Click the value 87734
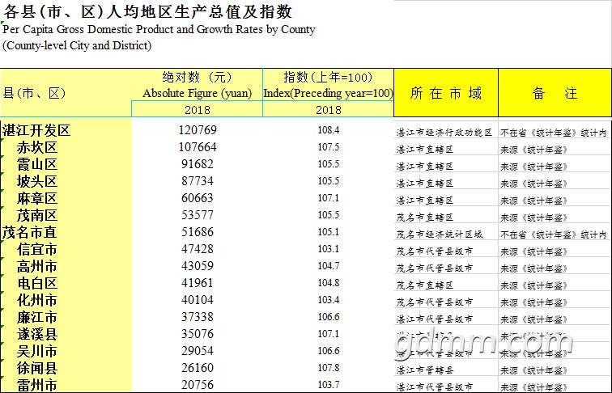Viewport: 612px width, 393px height. click(198, 181)
